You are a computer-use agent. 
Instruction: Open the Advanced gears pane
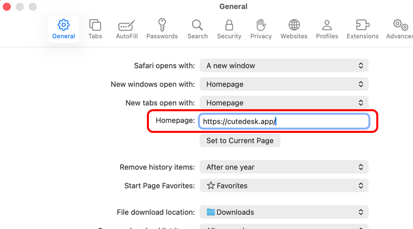click(x=400, y=29)
